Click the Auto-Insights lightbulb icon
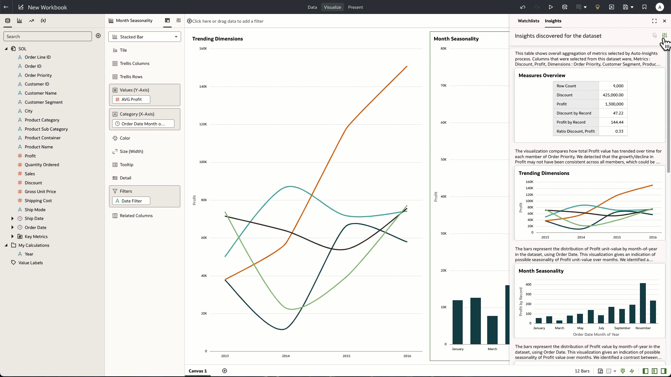 [598, 7]
